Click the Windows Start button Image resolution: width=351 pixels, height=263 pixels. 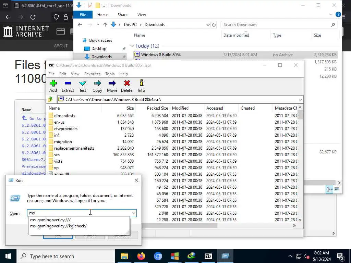click(8, 256)
